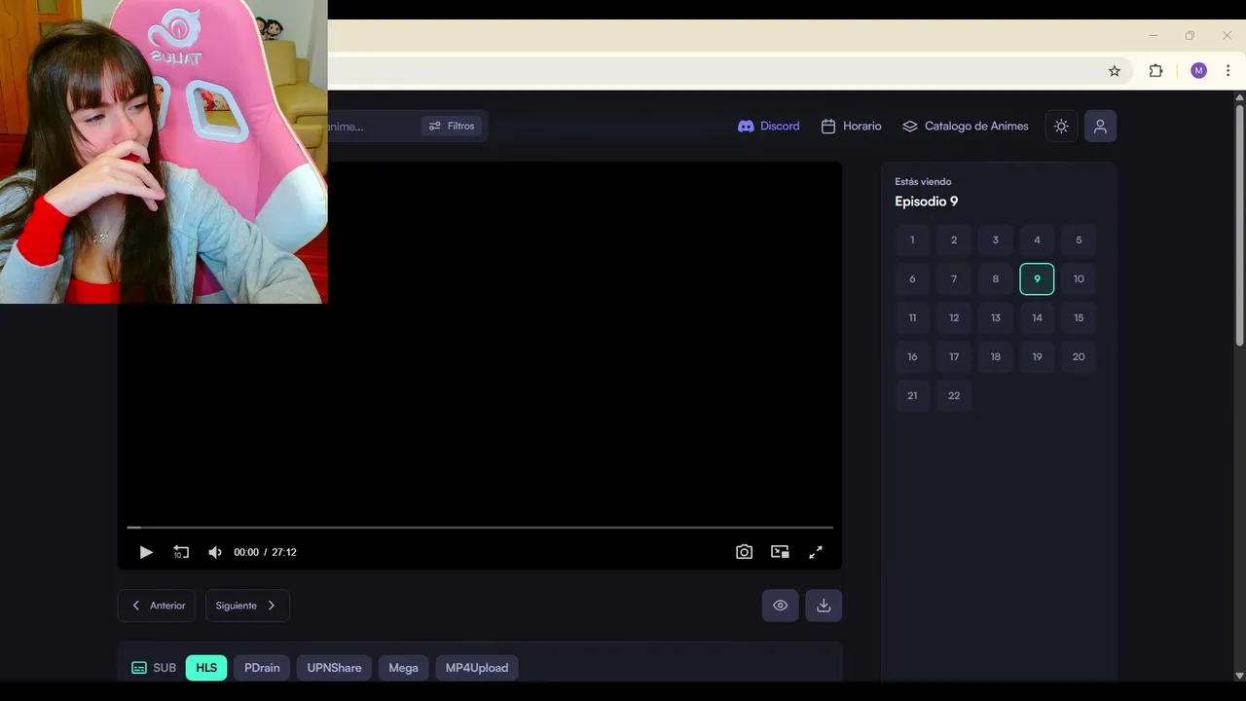This screenshot has width=1246, height=701.
Task: Select the MP4Upload server
Action: (477, 668)
